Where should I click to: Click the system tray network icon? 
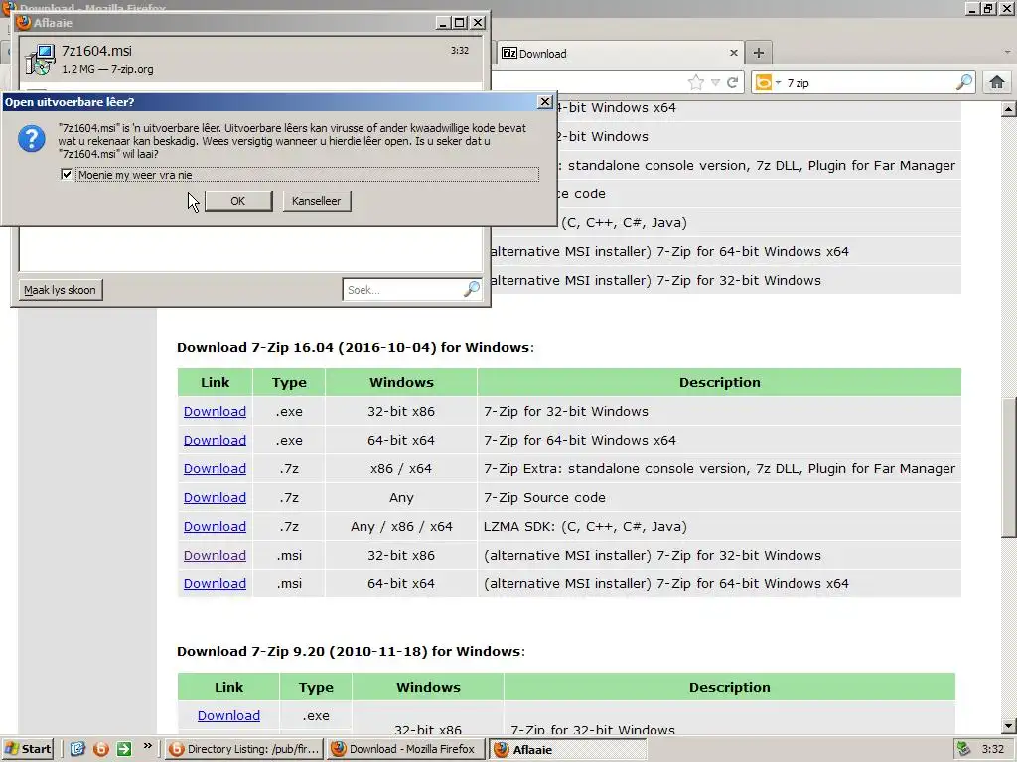pyautogui.click(x=963, y=749)
